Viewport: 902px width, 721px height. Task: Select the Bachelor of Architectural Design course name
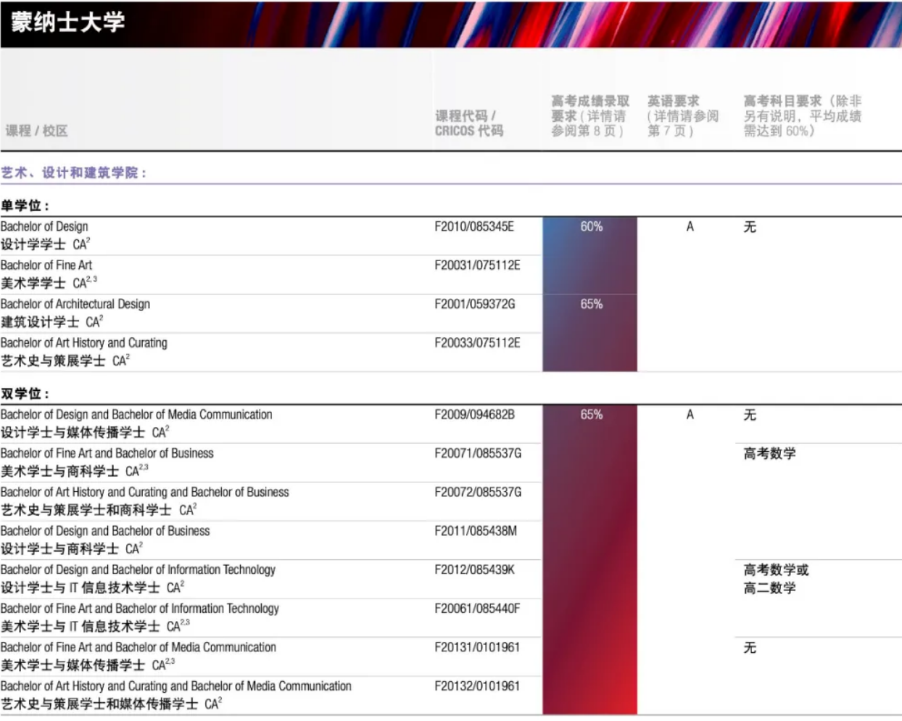75,304
